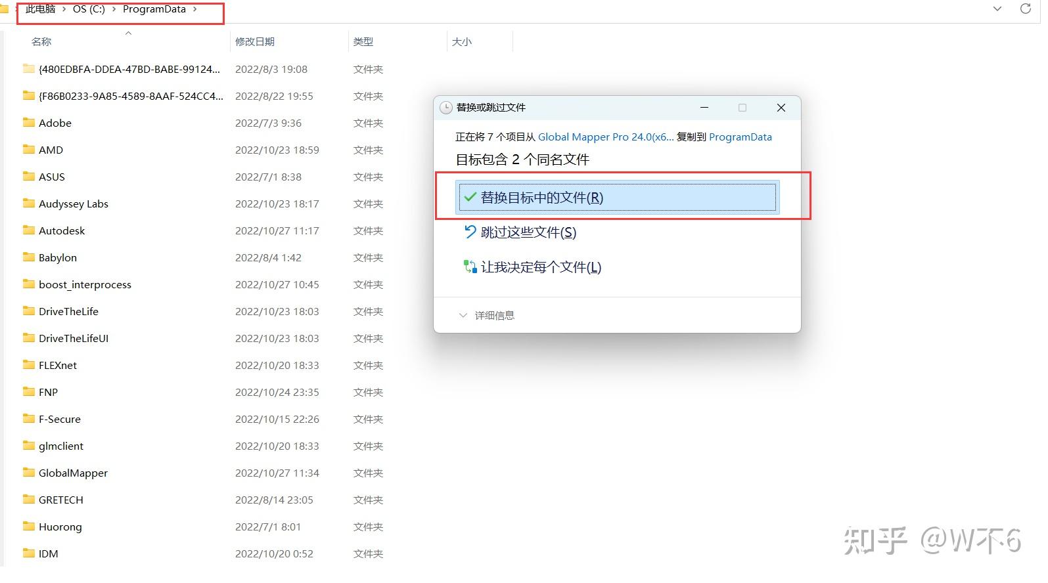Click the blue skip arrow icon
The width and height of the screenshot is (1048, 583).
coord(470,232)
